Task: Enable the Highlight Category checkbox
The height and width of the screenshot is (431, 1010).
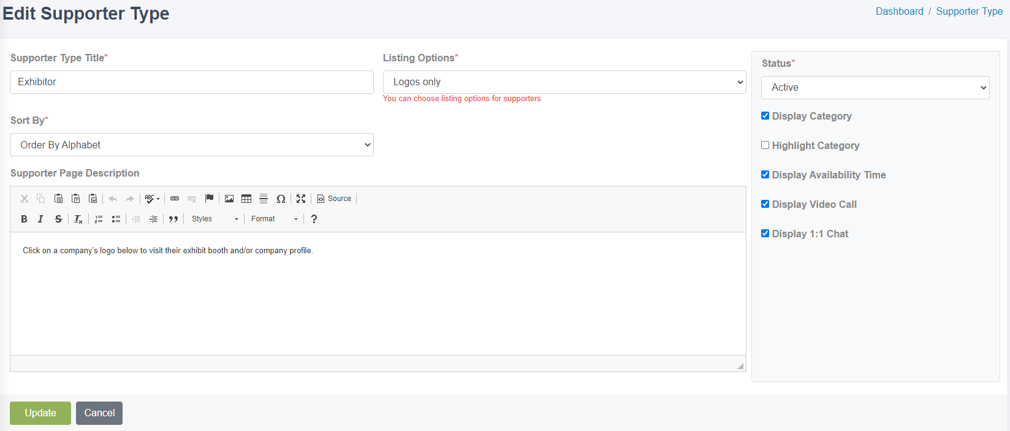Action: pyautogui.click(x=765, y=145)
